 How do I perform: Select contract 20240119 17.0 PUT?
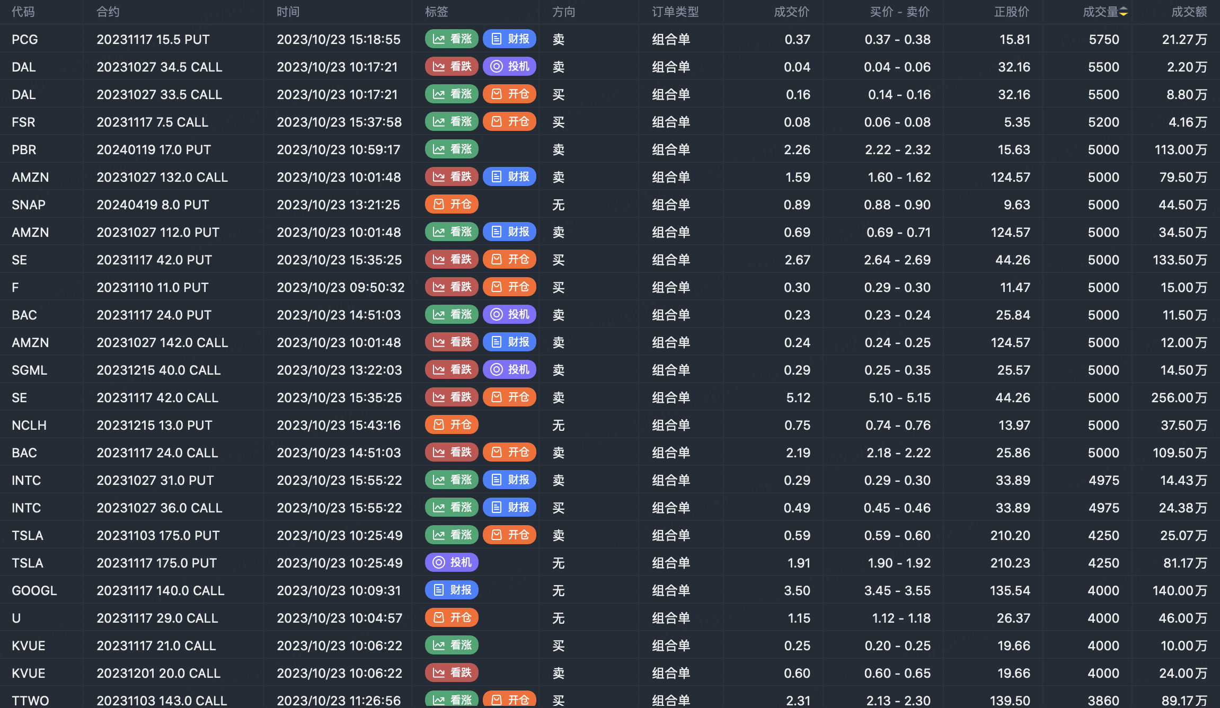tap(154, 149)
